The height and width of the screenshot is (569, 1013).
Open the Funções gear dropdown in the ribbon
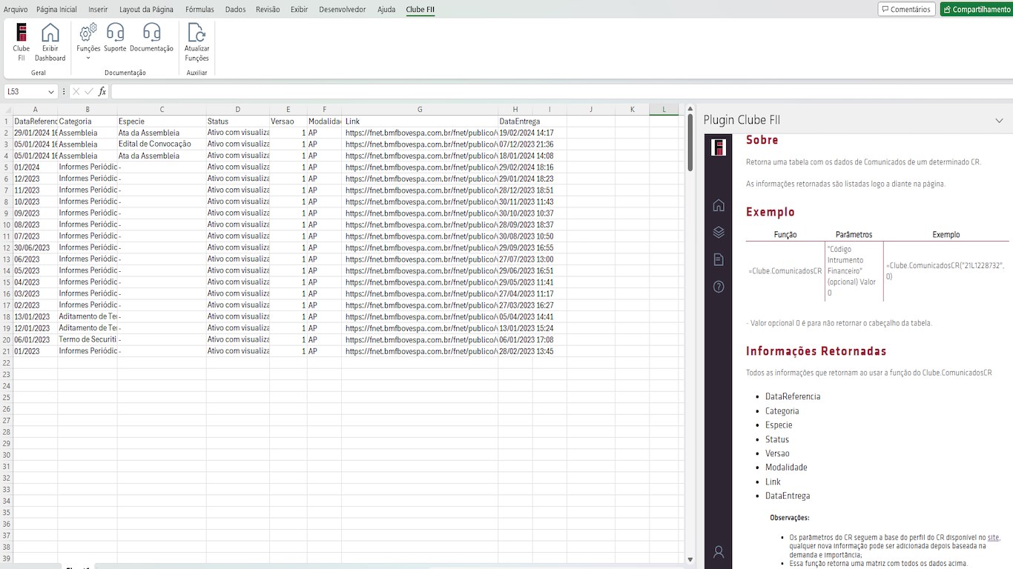click(x=88, y=41)
